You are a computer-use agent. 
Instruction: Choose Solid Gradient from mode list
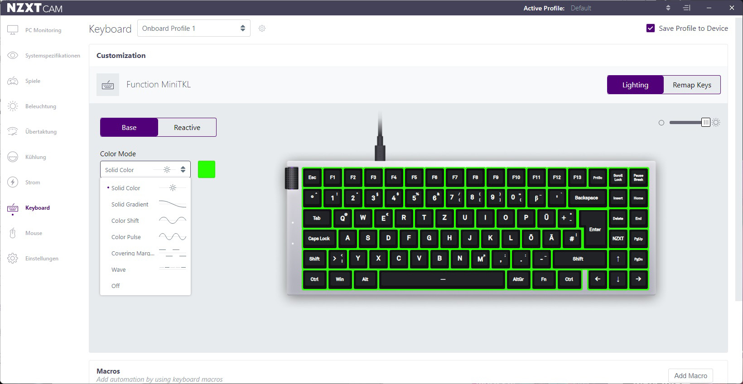[145, 204]
